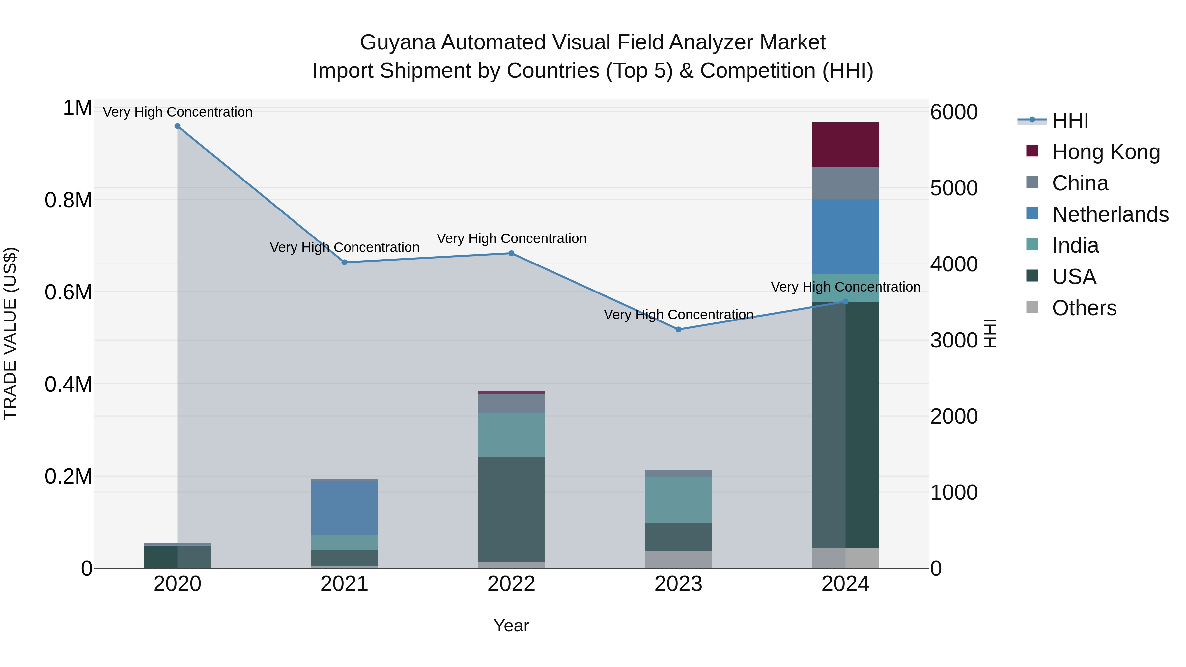
Task: Click the USA segment in 2022 bar
Action: (x=511, y=510)
